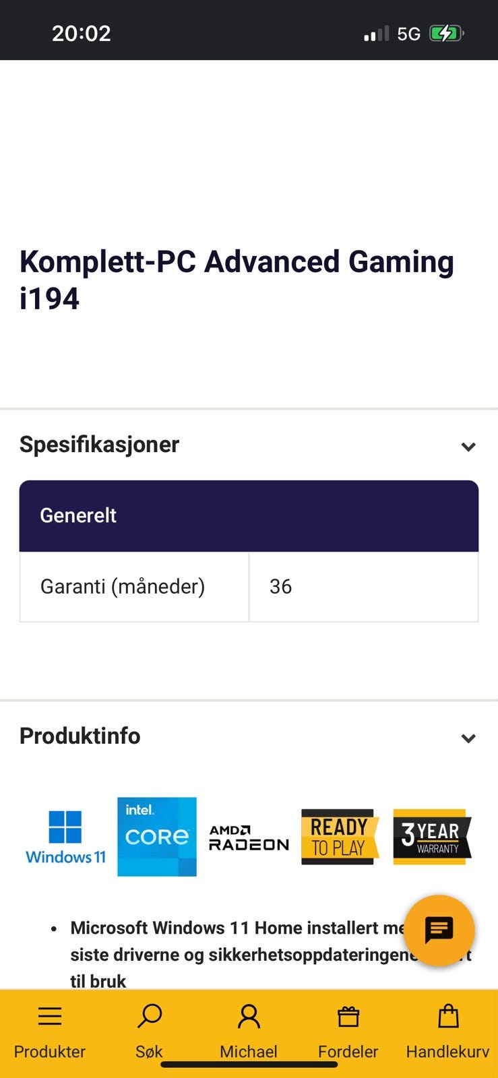Open the Fordeler gift icon

click(x=348, y=1016)
